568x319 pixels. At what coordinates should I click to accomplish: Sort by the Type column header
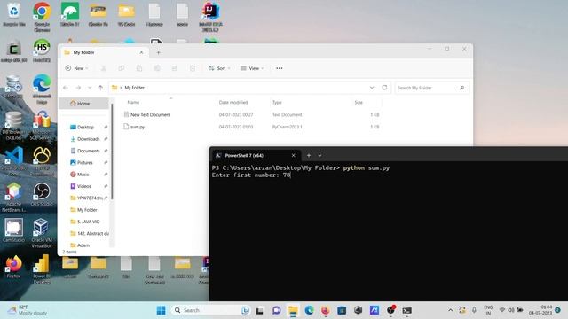(x=277, y=103)
